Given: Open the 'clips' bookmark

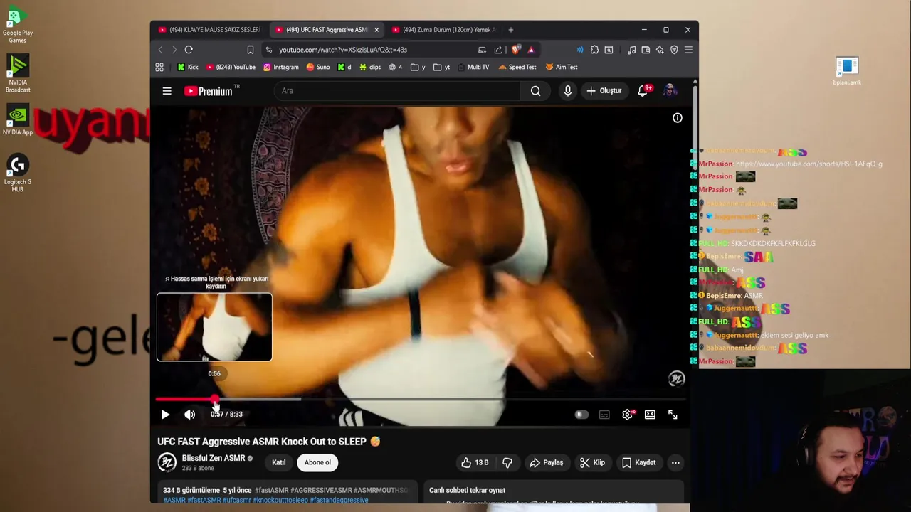Looking at the screenshot, I should click(x=370, y=67).
